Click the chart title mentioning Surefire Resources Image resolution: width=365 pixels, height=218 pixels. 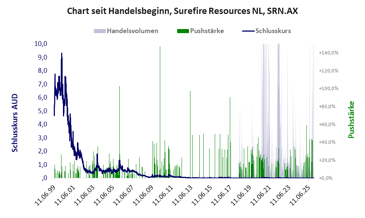182,11
